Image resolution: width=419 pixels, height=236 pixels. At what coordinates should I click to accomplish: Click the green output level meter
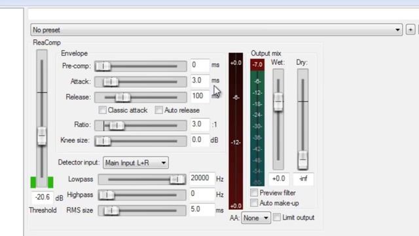tap(257, 128)
